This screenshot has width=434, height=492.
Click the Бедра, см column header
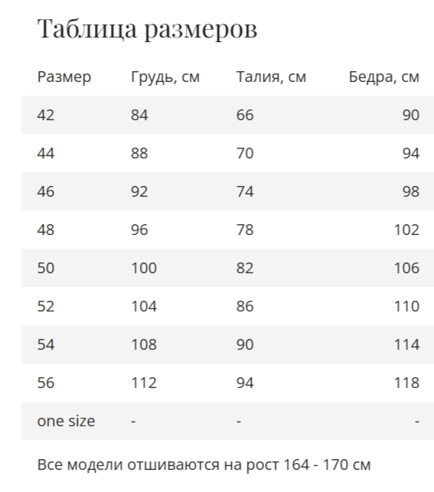[x=384, y=77]
